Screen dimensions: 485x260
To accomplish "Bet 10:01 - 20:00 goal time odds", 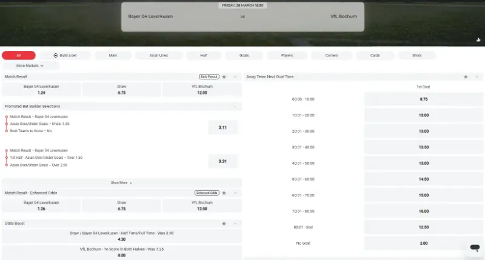I will (423, 115).
